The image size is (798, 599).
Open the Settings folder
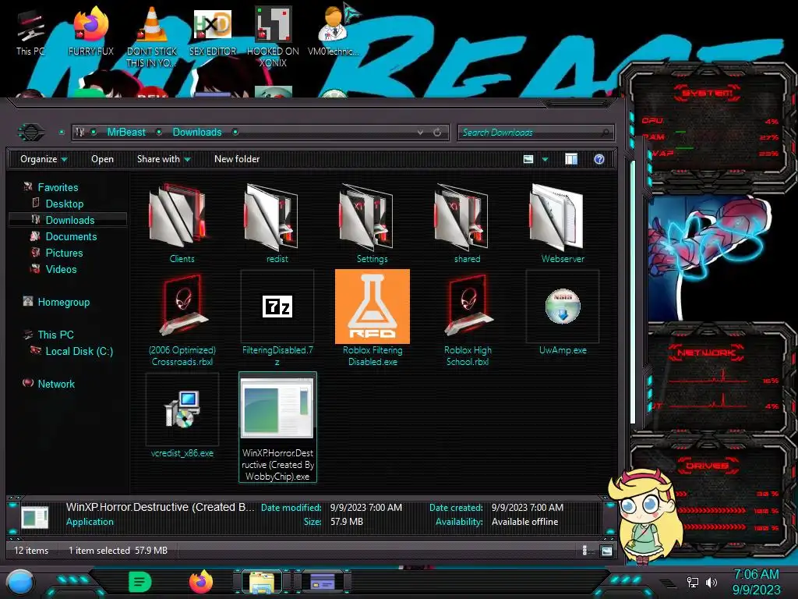372,223
